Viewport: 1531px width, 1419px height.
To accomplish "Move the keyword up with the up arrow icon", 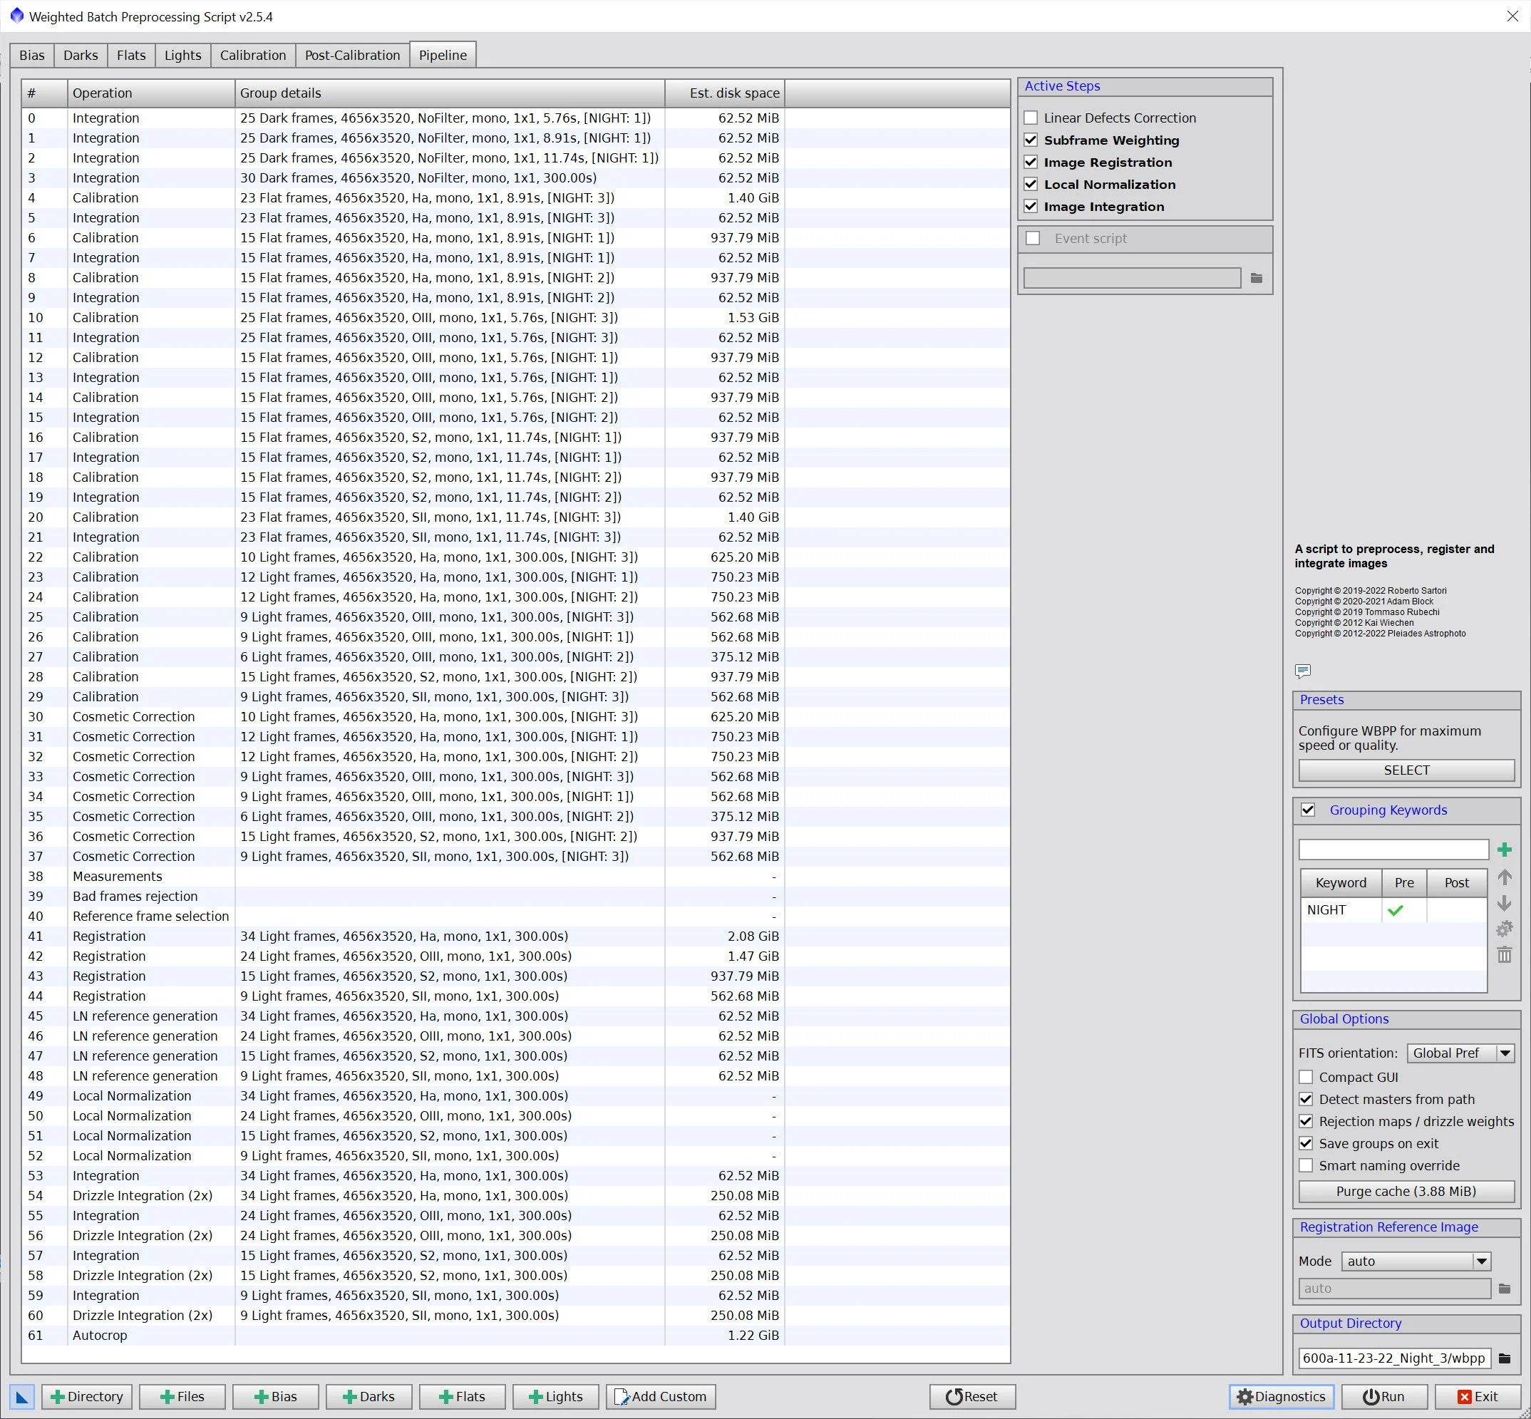I will coord(1504,877).
